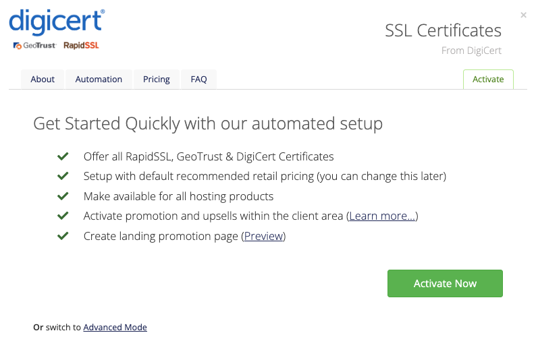Follow the Learn more... link
The image size is (536, 362).
point(382,216)
